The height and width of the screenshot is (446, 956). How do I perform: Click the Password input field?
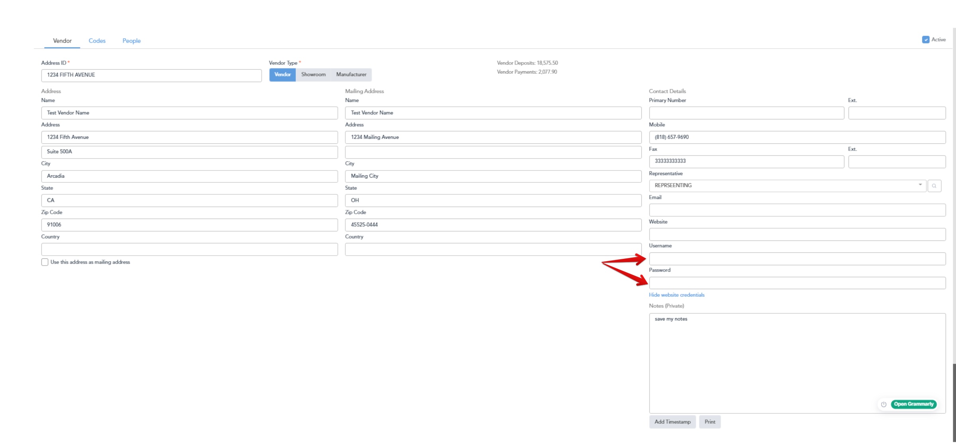(x=797, y=283)
